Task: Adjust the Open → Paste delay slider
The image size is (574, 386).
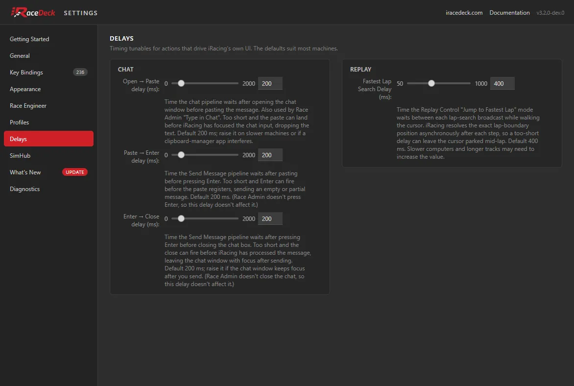Action: tap(205, 83)
